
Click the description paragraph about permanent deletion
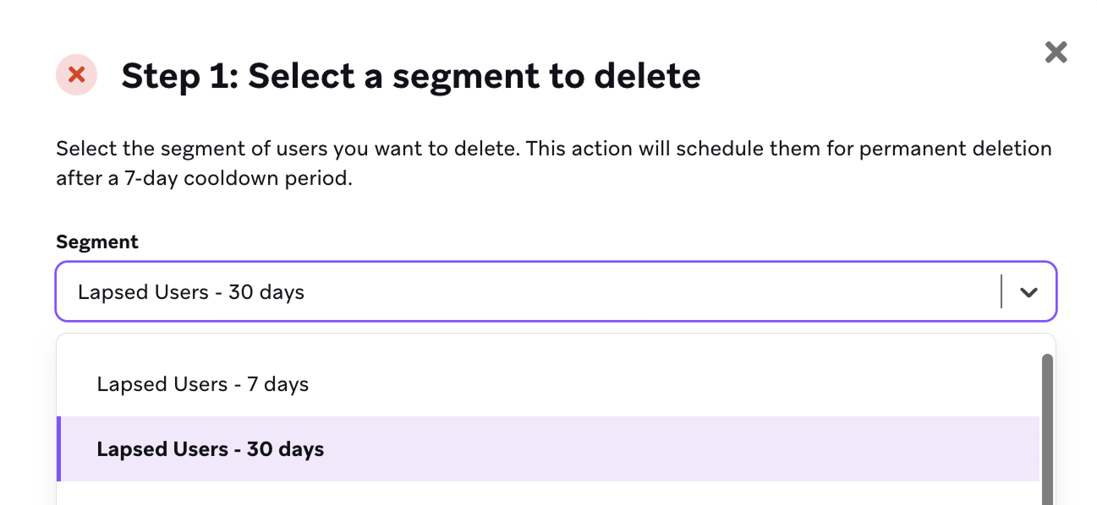pos(553,149)
